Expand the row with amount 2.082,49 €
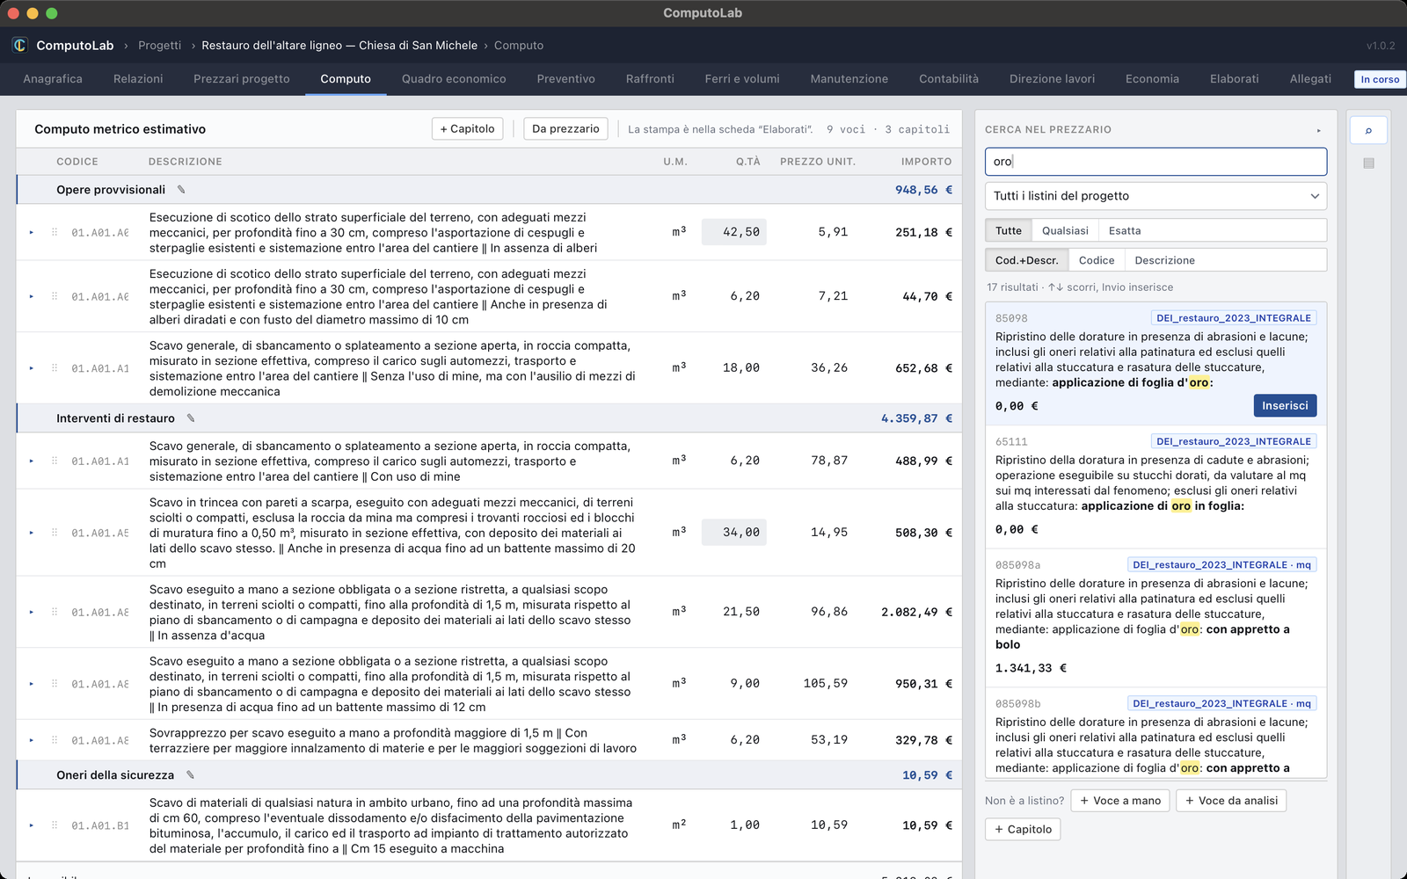Image resolution: width=1407 pixels, height=879 pixels. pyautogui.click(x=32, y=612)
